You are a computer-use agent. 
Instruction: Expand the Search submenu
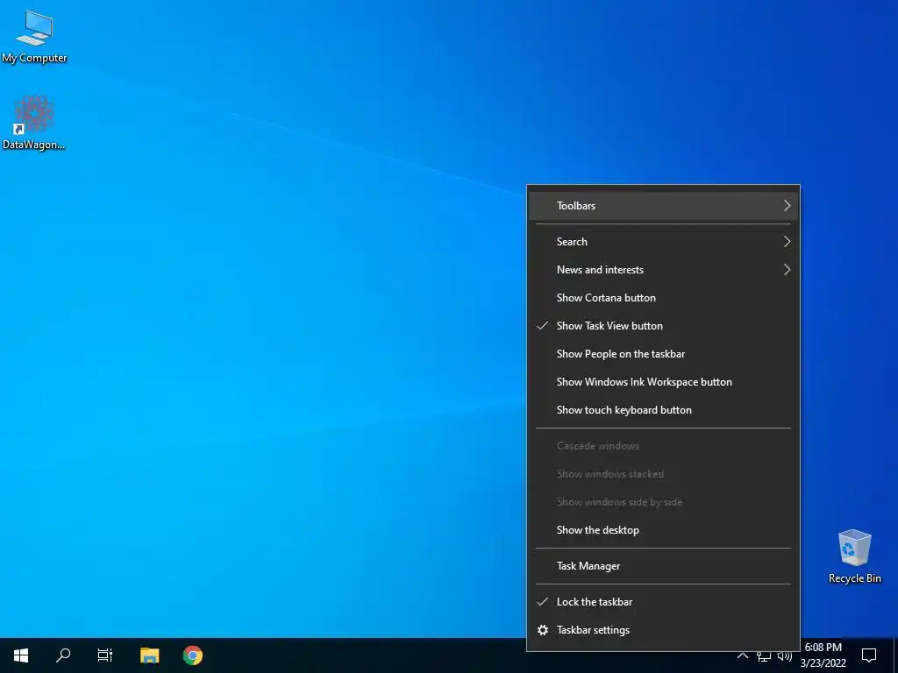coord(663,242)
